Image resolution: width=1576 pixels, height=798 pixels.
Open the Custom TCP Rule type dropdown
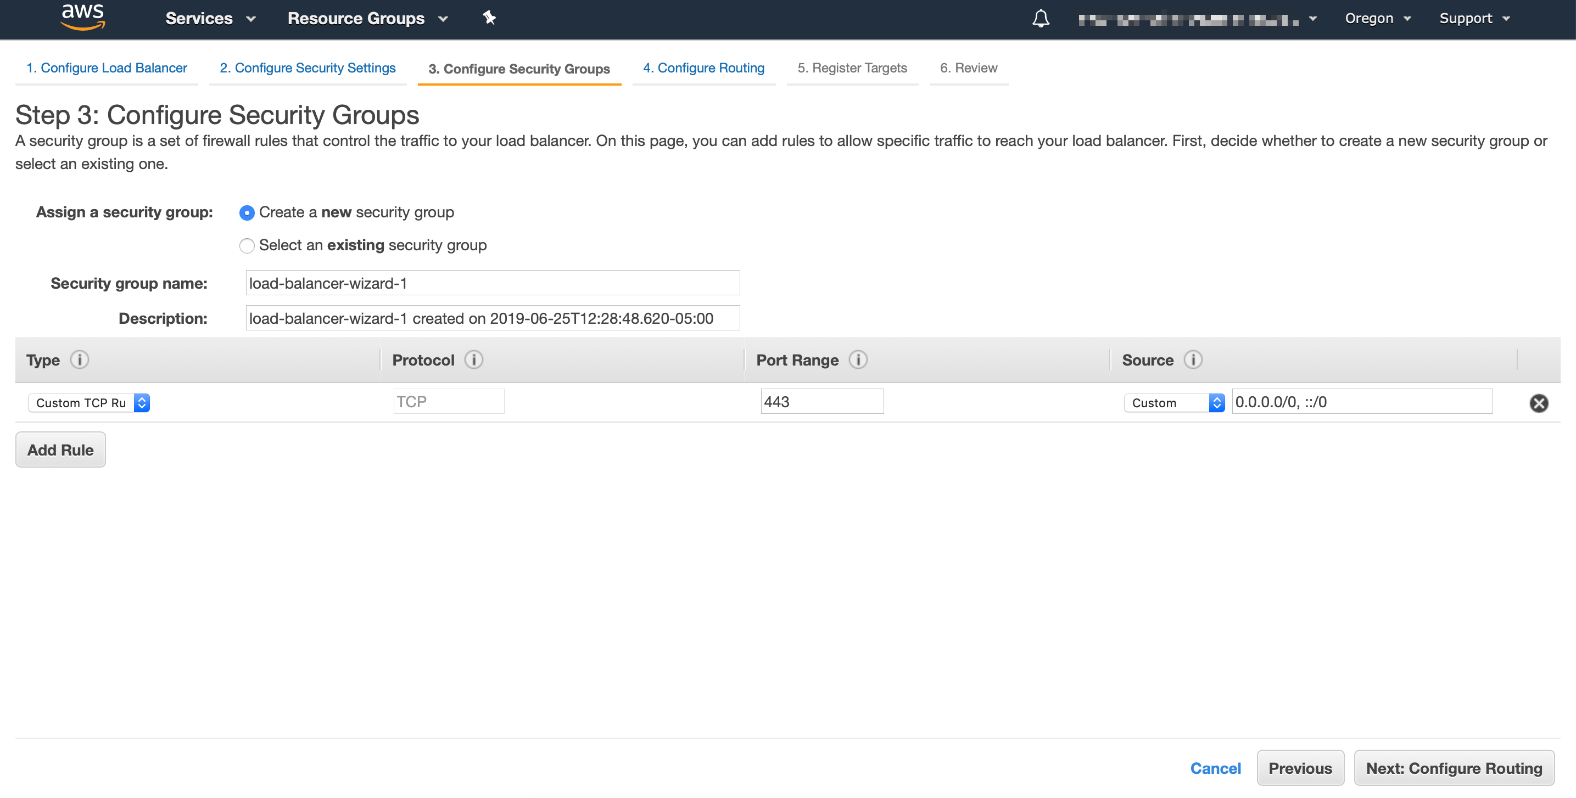89,402
